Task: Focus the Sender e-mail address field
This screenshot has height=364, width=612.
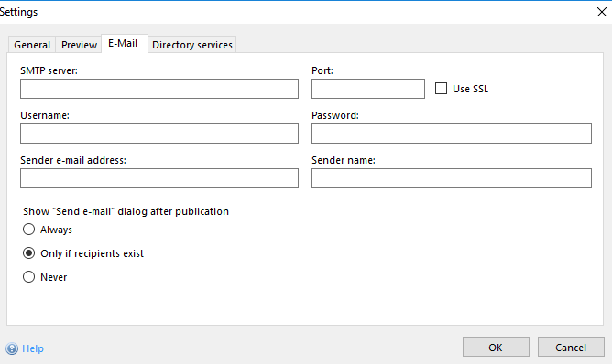Action: pos(159,178)
